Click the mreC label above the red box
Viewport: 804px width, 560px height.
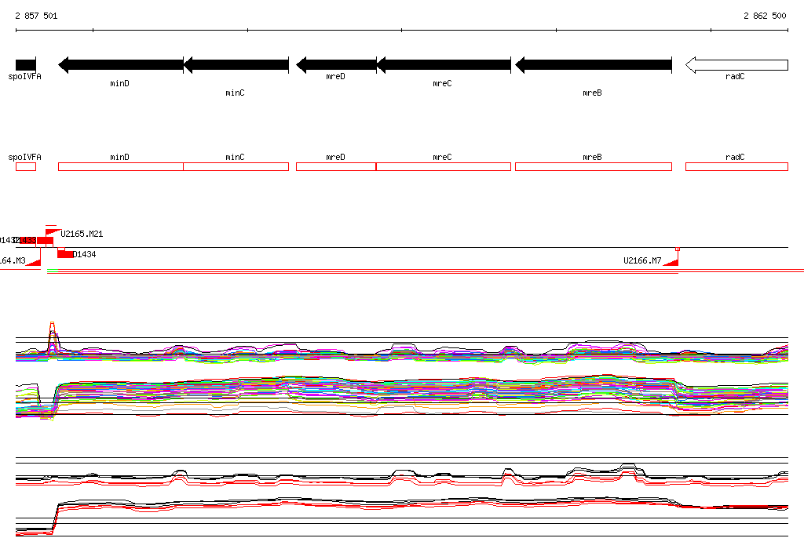[442, 158]
